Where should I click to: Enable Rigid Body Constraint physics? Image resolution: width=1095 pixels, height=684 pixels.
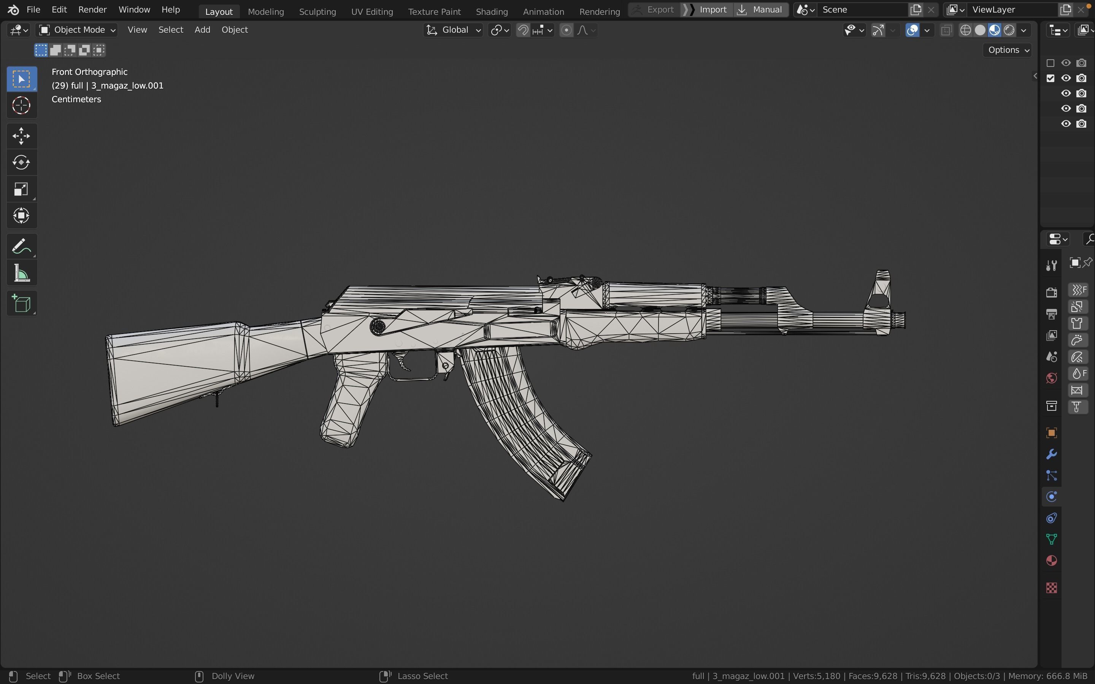point(1078,407)
